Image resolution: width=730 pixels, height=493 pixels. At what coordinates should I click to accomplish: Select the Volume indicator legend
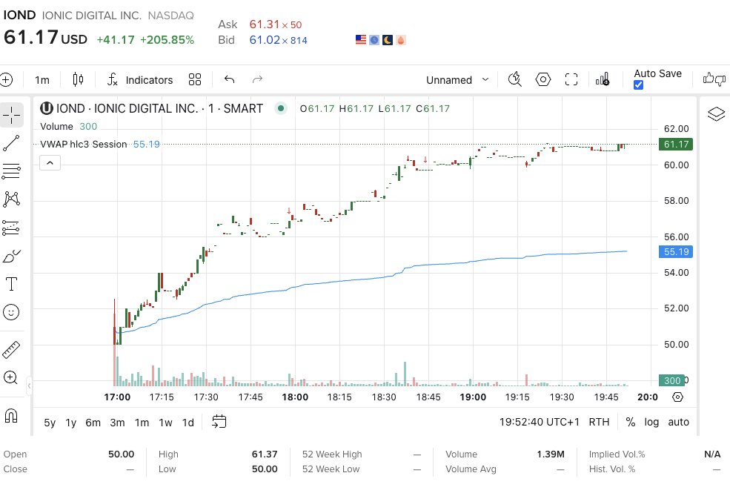coord(56,127)
